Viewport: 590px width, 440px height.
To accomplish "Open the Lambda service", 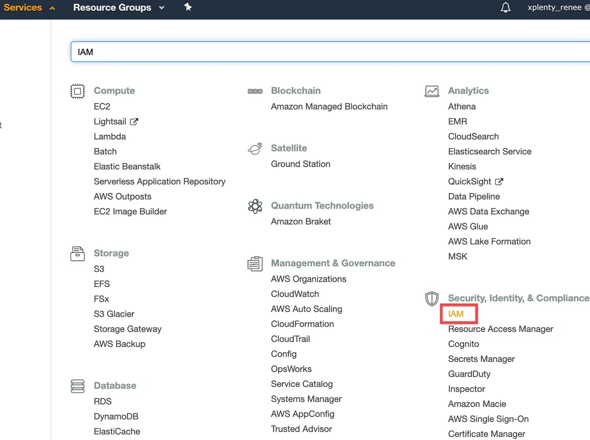I will 110,136.
